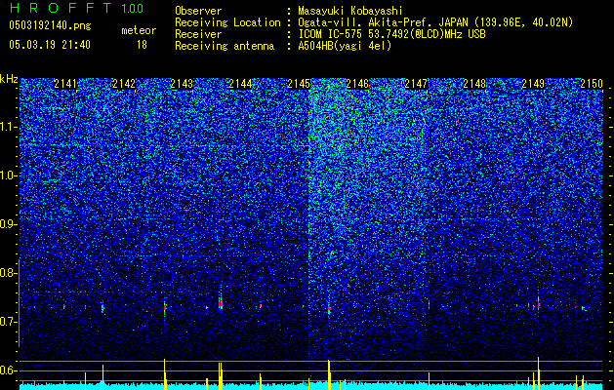This screenshot has width=614, height=390.
Task: Select the filename 0503192140.png
Action: (50, 25)
